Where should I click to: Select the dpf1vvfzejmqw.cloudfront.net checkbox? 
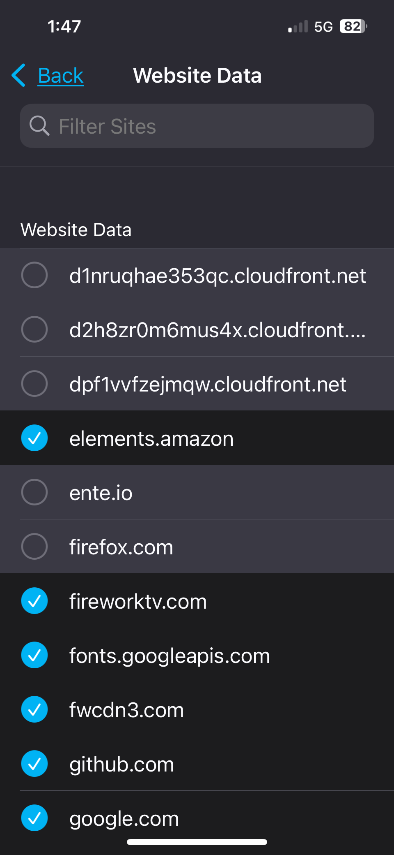coord(34,384)
